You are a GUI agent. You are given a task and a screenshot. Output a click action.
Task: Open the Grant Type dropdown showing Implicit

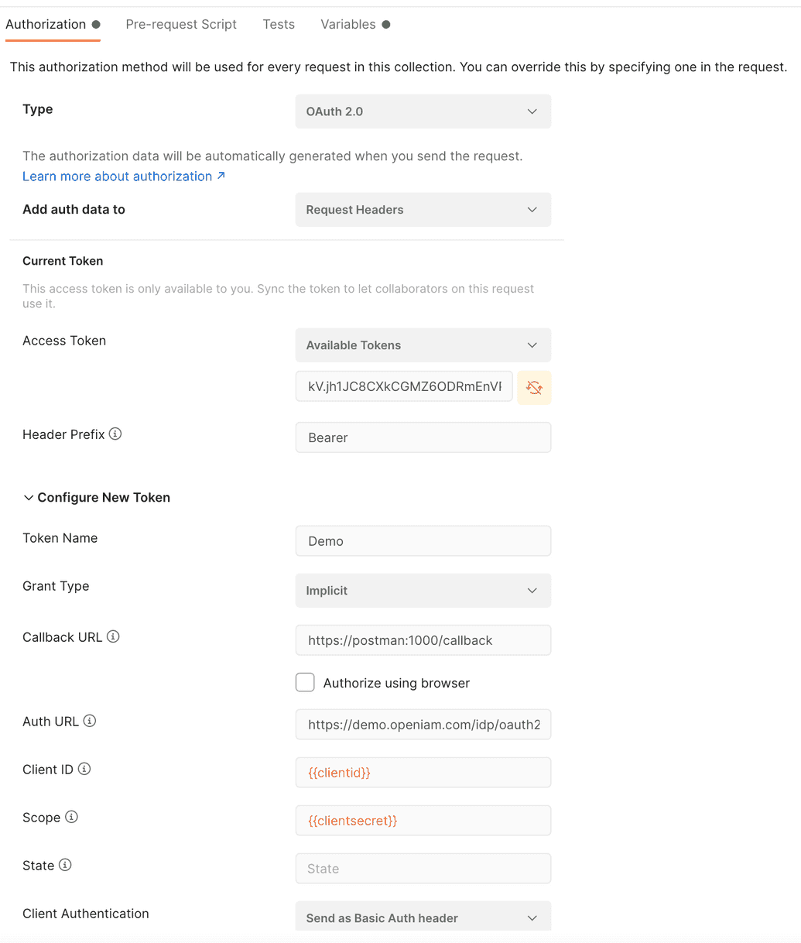423,590
